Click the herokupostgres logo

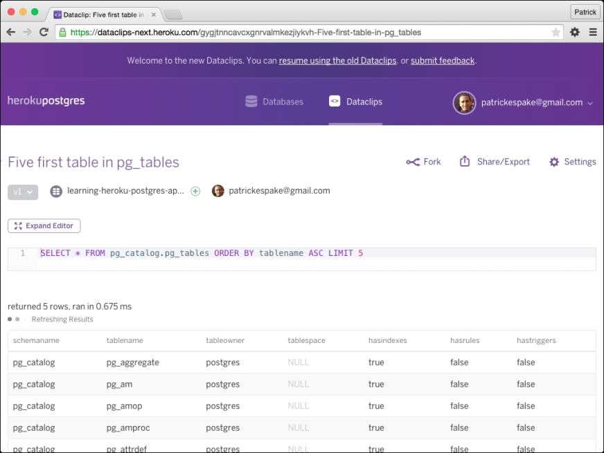(x=46, y=101)
